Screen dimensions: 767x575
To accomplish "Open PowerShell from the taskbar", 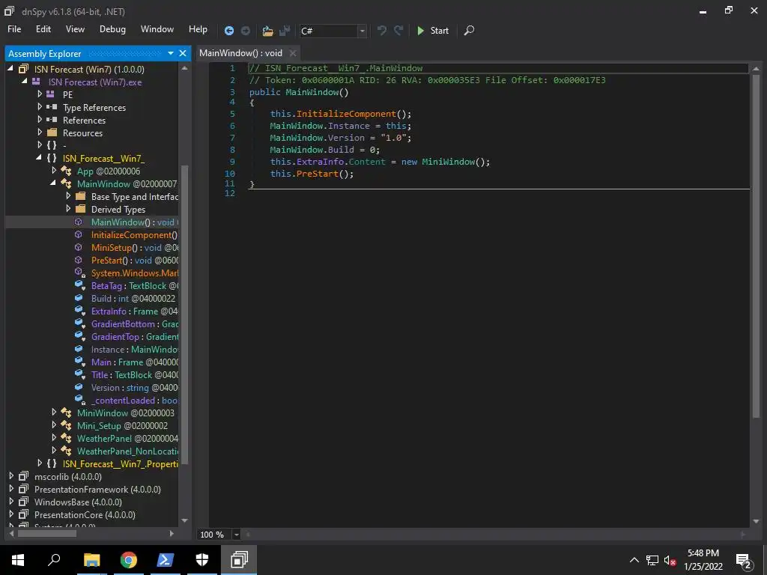I will point(165,560).
